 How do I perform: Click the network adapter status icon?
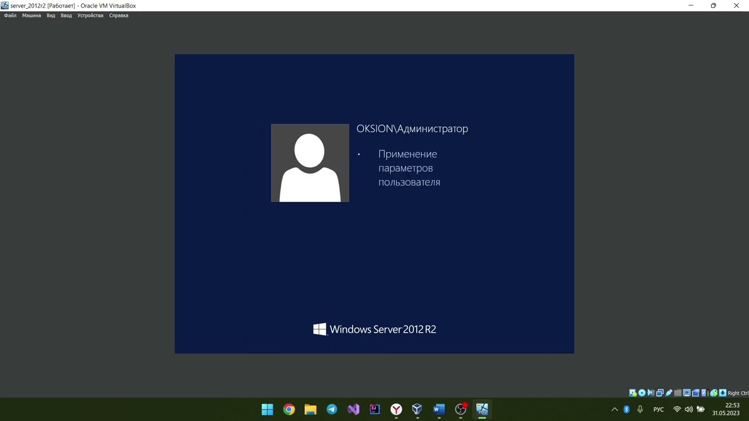(660, 393)
